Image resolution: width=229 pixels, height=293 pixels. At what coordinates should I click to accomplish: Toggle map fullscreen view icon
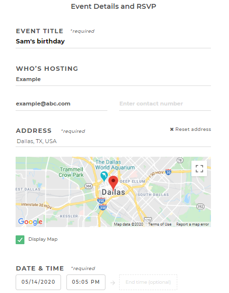tap(199, 168)
